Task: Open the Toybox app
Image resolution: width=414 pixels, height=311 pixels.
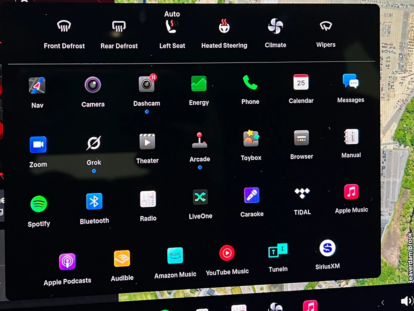Action: (x=251, y=139)
